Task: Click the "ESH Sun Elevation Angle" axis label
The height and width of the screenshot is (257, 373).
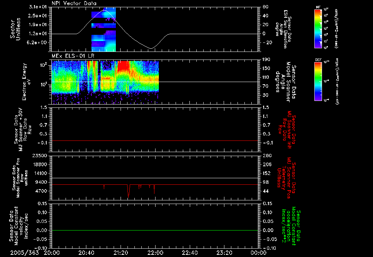Action: [283, 29]
